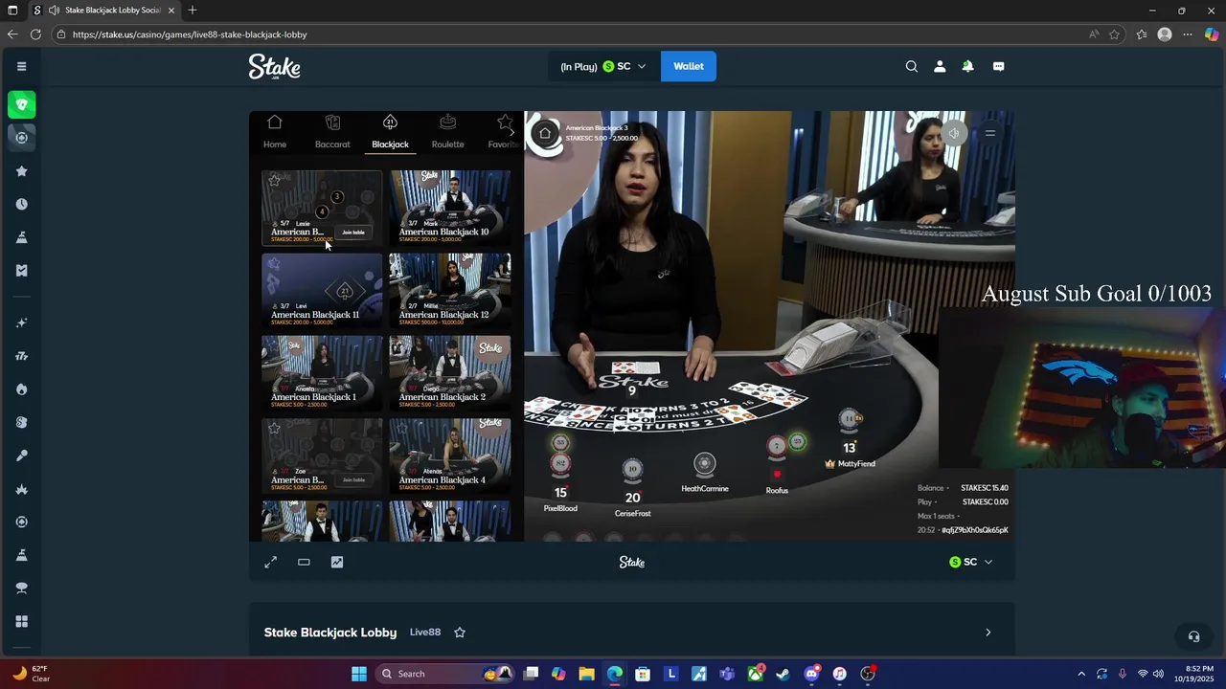Open the In Play SC currency dropdown
The height and width of the screenshot is (689, 1226).
[x=602, y=67]
